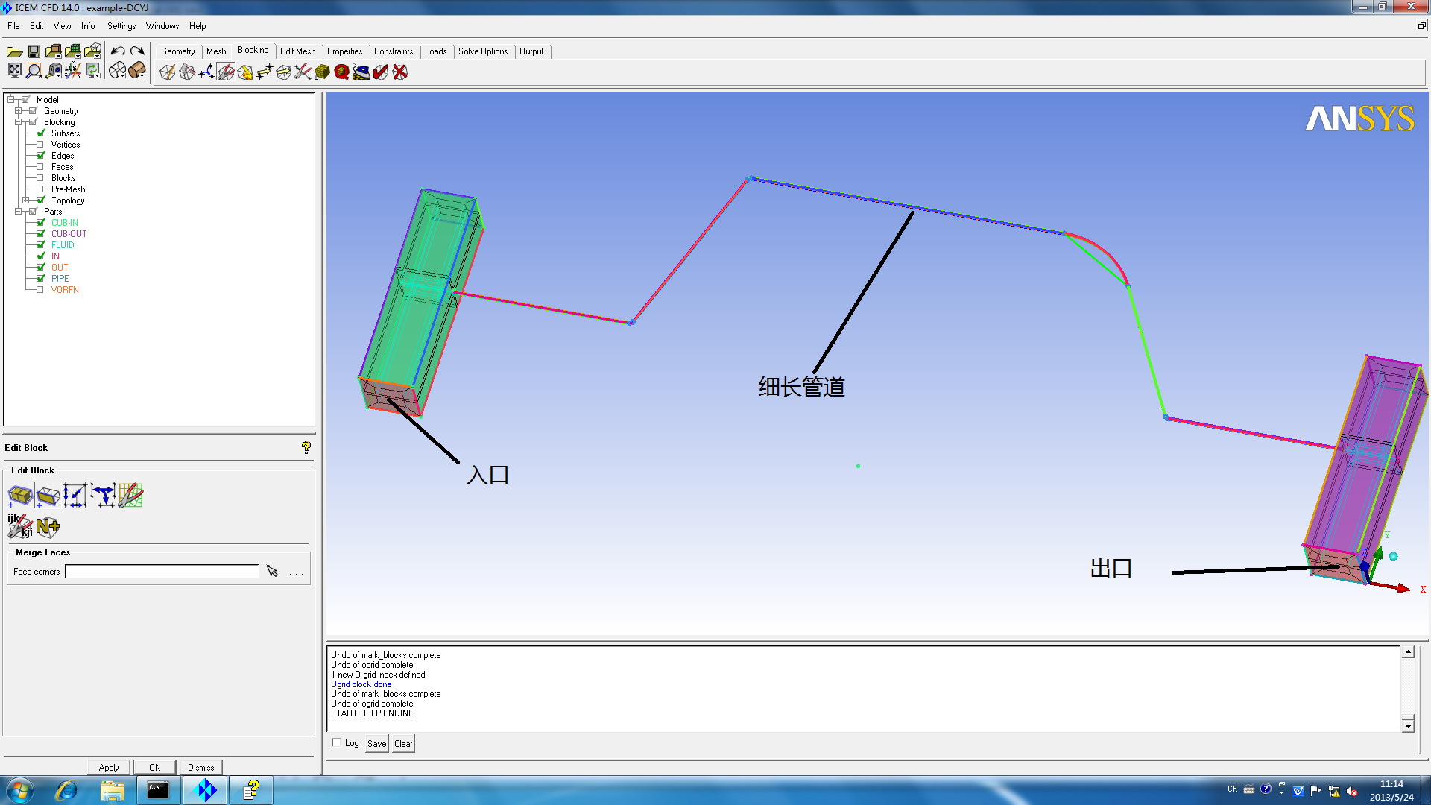Expand the Geometry tree node
1431x805 pixels.
pos(18,111)
